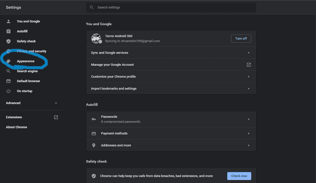Open Sync and Google services chevron
Image resolution: width=316 pixels, height=183 pixels.
(x=249, y=53)
